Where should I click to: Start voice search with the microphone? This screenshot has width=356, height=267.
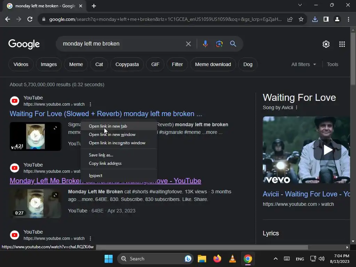click(x=205, y=44)
